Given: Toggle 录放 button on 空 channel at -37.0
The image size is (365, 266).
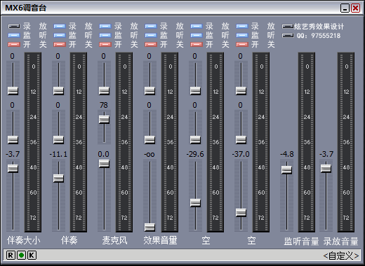Looking at the screenshot, I should 242,27.
